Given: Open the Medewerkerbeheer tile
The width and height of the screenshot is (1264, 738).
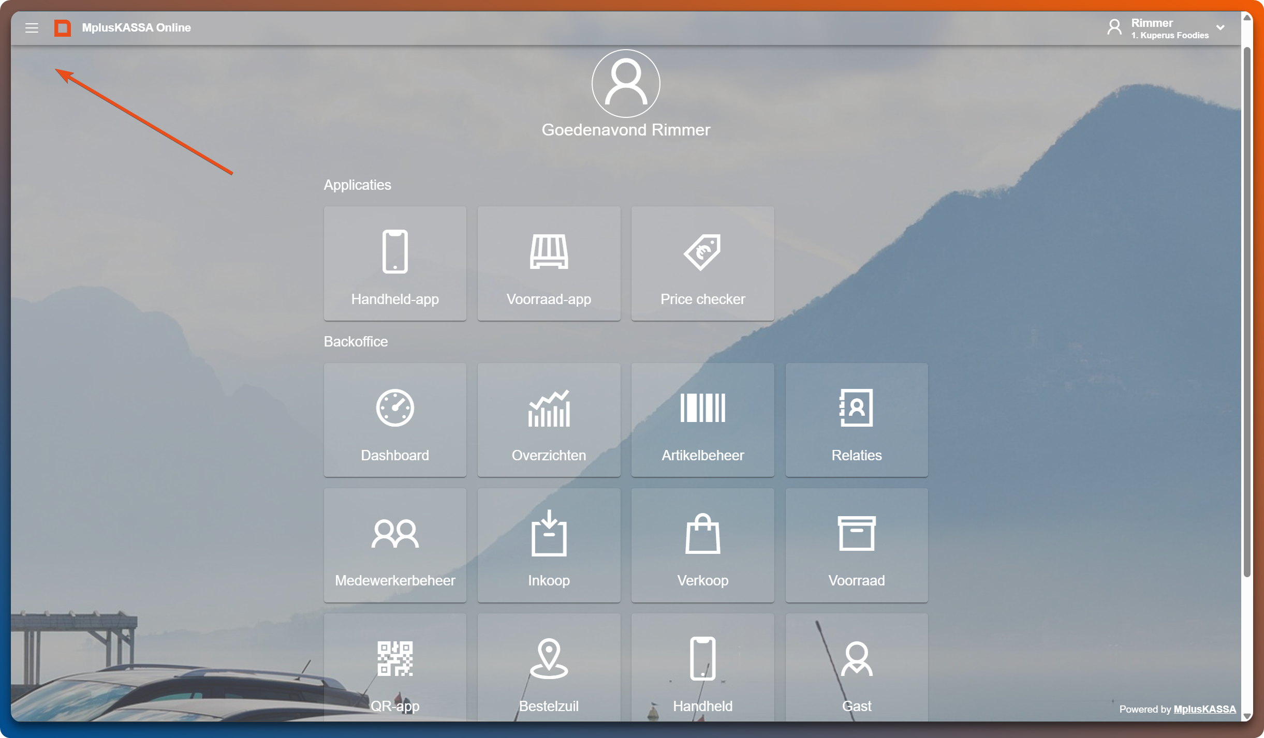Looking at the screenshot, I should [395, 545].
